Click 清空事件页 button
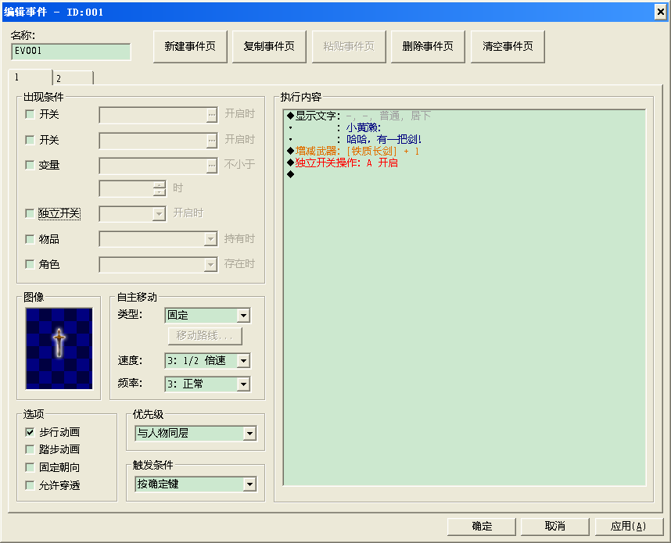This screenshot has width=671, height=543. (x=508, y=47)
